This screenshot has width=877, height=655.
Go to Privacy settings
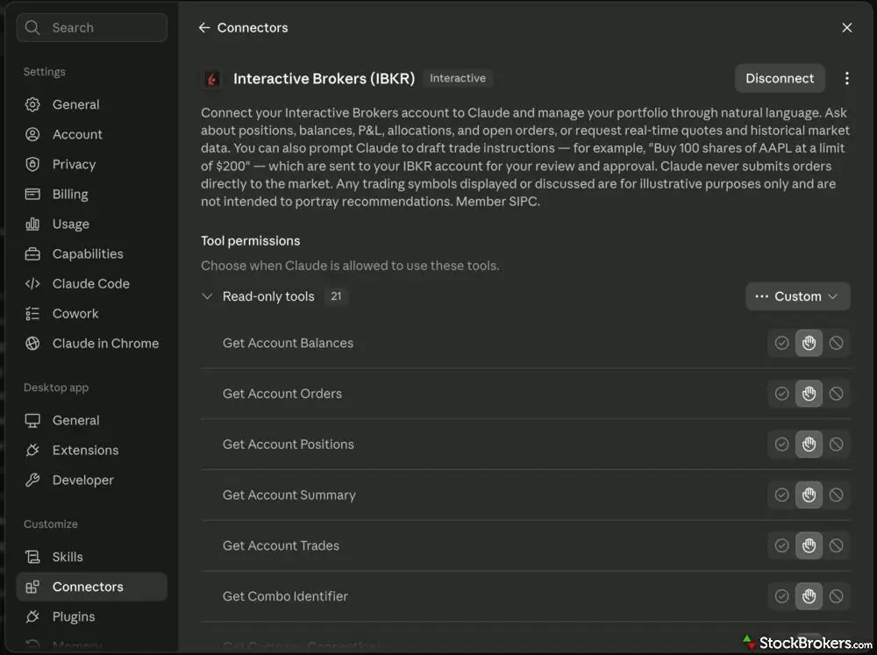pos(92,164)
